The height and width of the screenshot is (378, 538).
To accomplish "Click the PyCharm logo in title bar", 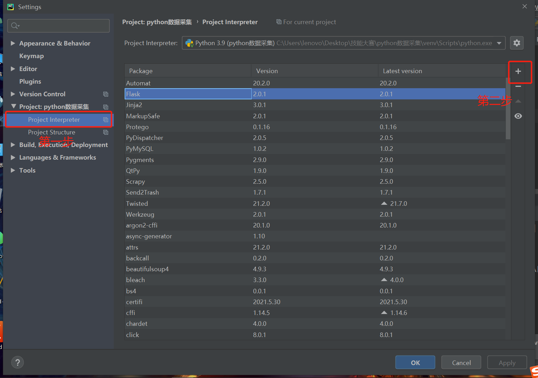I will (x=11, y=7).
